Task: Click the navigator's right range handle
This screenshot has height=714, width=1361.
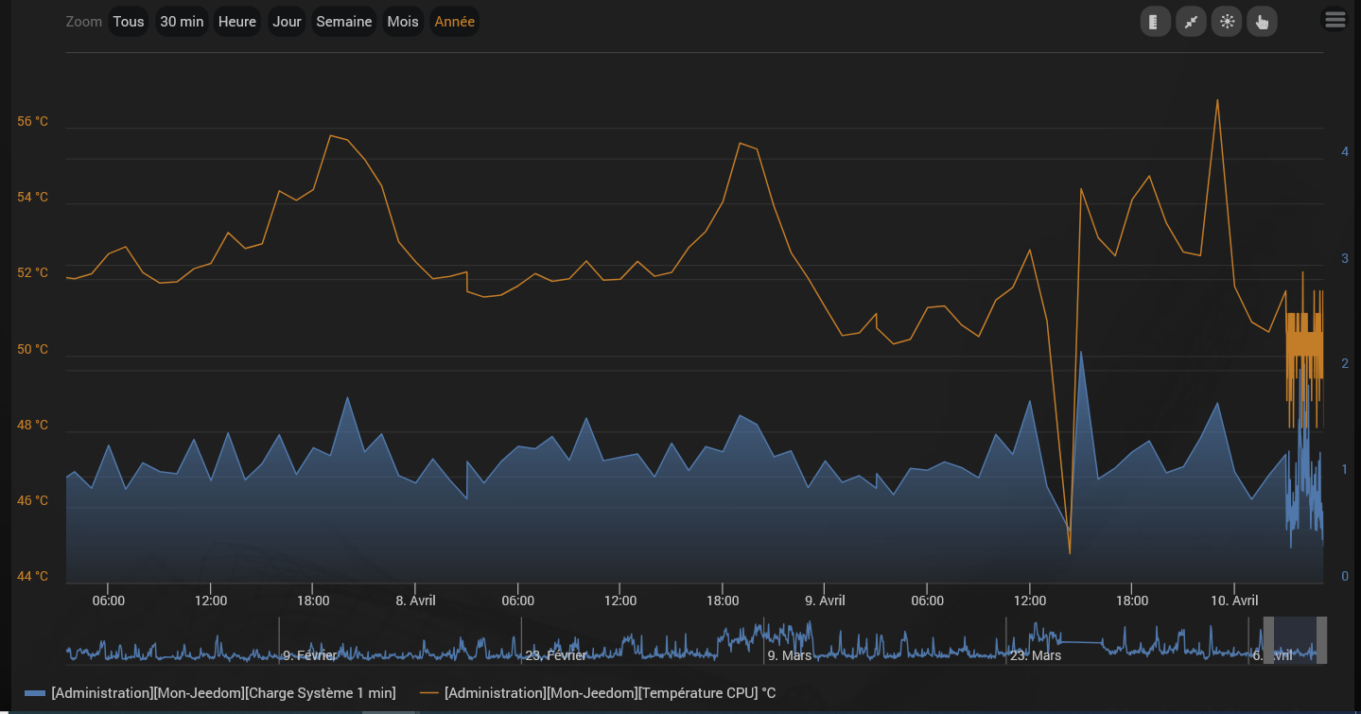Action: [1322, 640]
